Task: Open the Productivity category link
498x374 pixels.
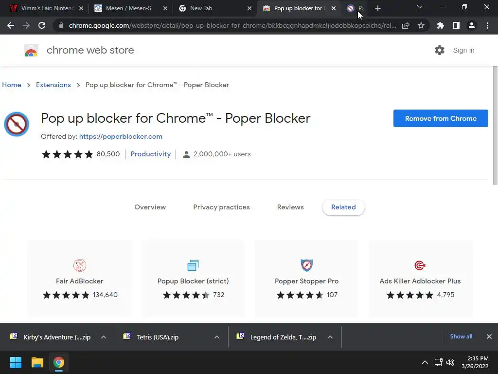Action: pyautogui.click(x=151, y=154)
